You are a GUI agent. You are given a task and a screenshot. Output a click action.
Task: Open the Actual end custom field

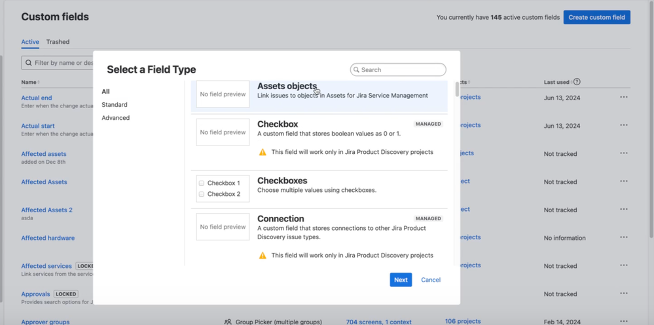point(37,98)
